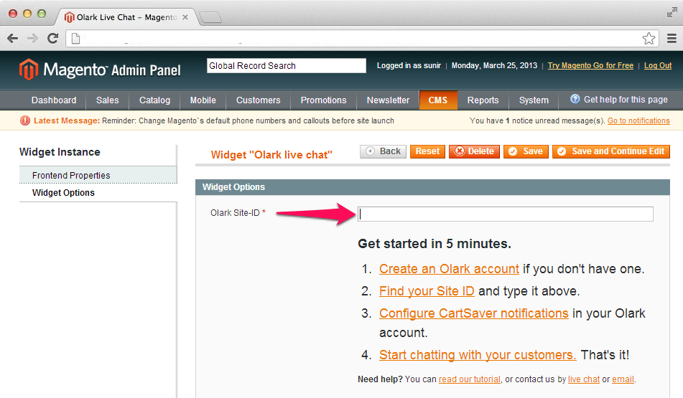Open a new browser tab
Screen dimensions: 683x398
click(210, 16)
